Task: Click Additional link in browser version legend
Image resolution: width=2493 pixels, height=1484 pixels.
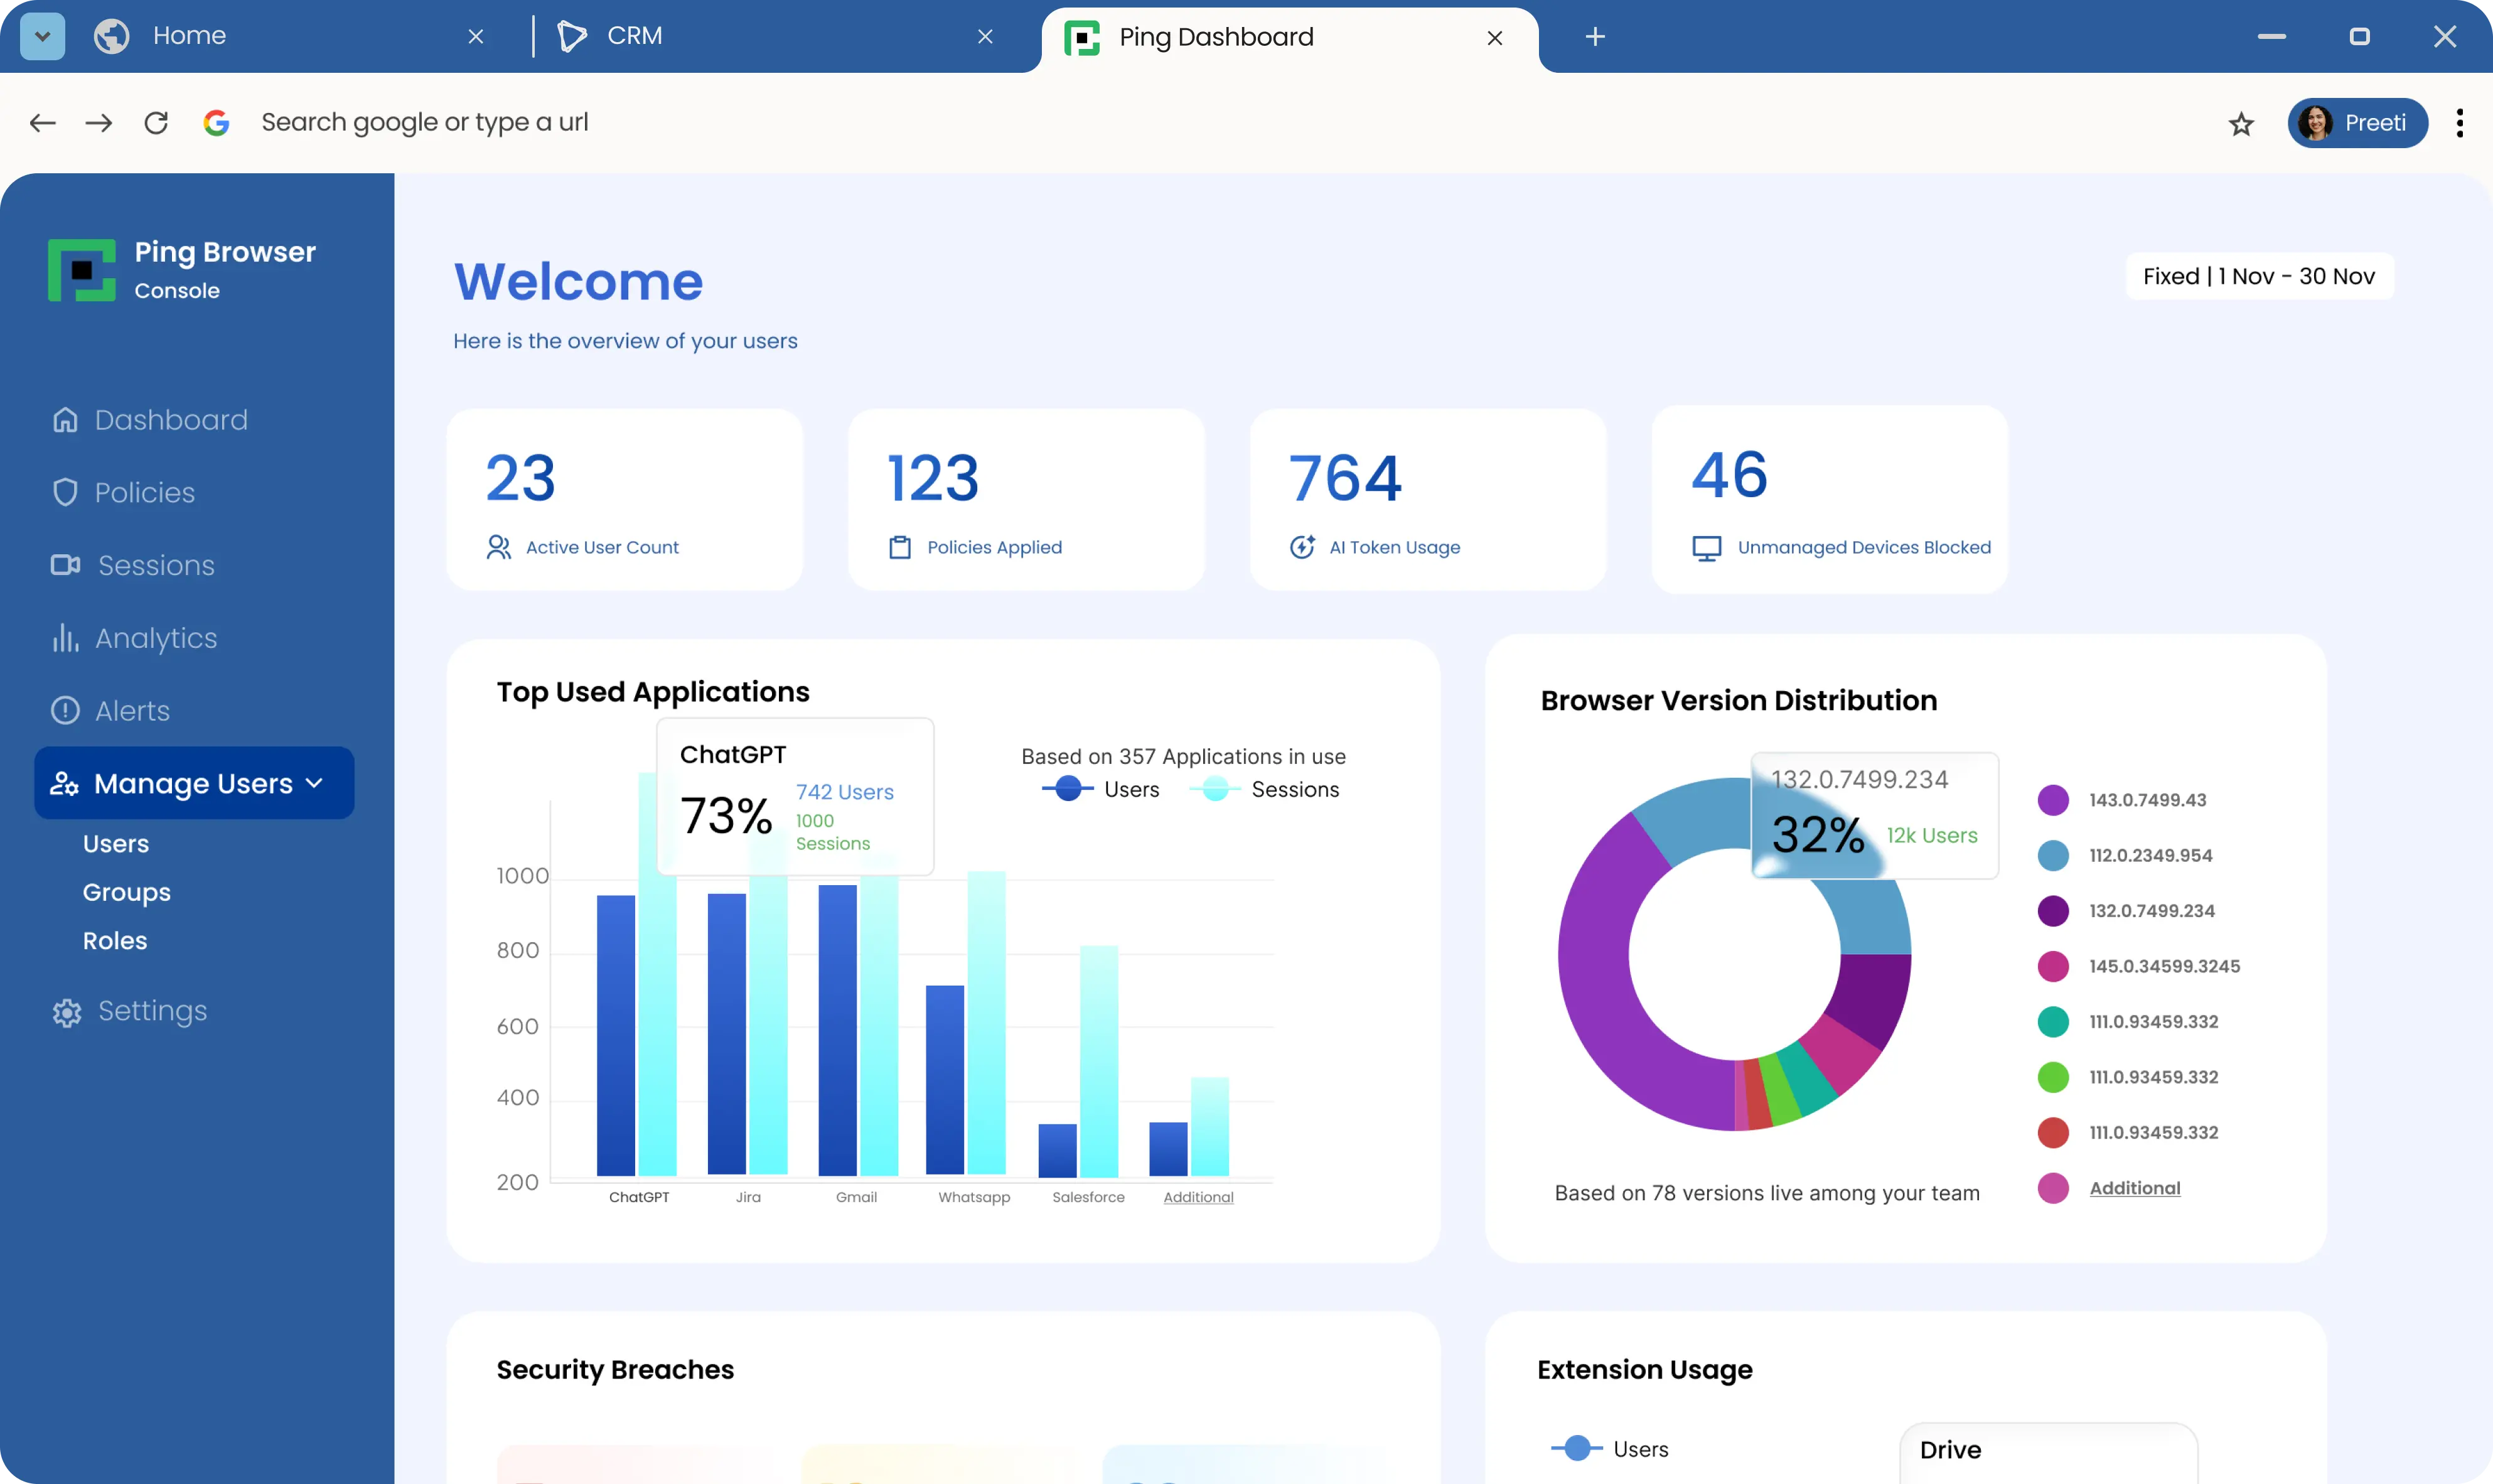Action: [2134, 1188]
